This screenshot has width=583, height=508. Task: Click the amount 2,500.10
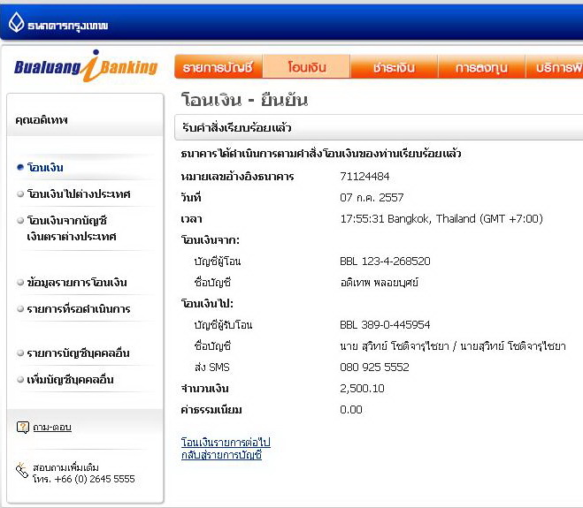(x=362, y=389)
